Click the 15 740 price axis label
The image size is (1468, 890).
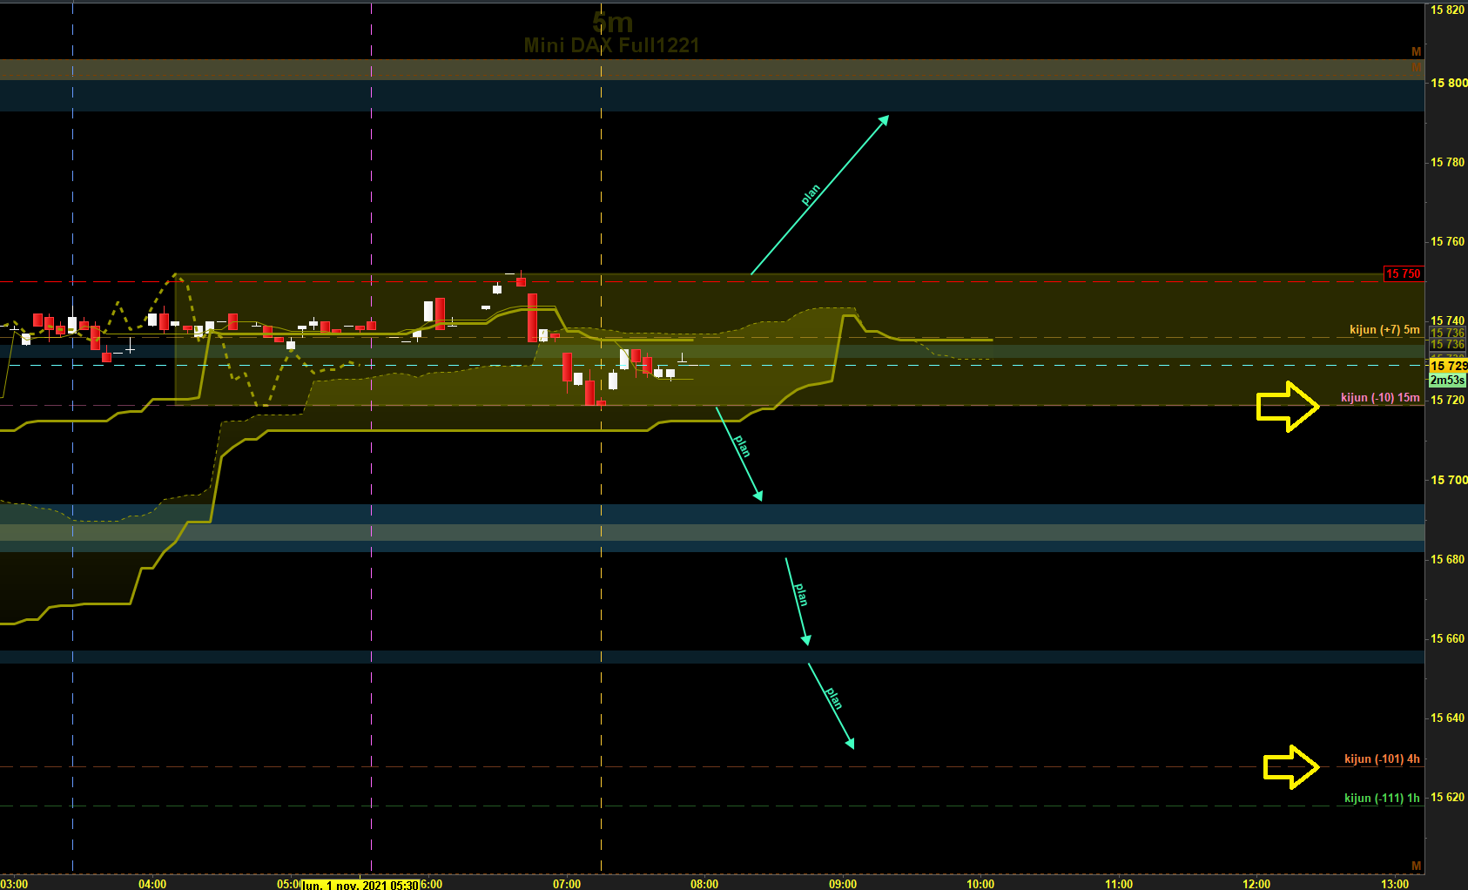point(1448,320)
